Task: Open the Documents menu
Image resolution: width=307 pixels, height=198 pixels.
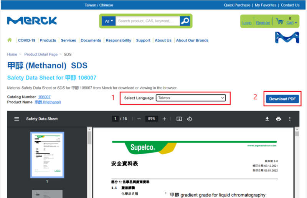Action: [91, 40]
